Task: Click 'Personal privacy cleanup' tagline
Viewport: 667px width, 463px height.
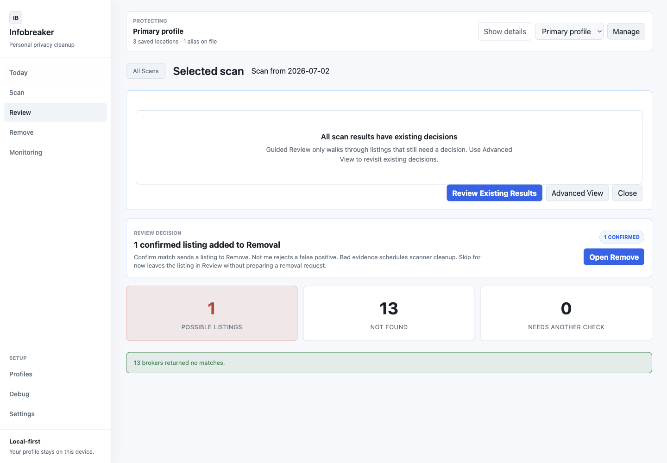Action: click(x=42, y=45)
